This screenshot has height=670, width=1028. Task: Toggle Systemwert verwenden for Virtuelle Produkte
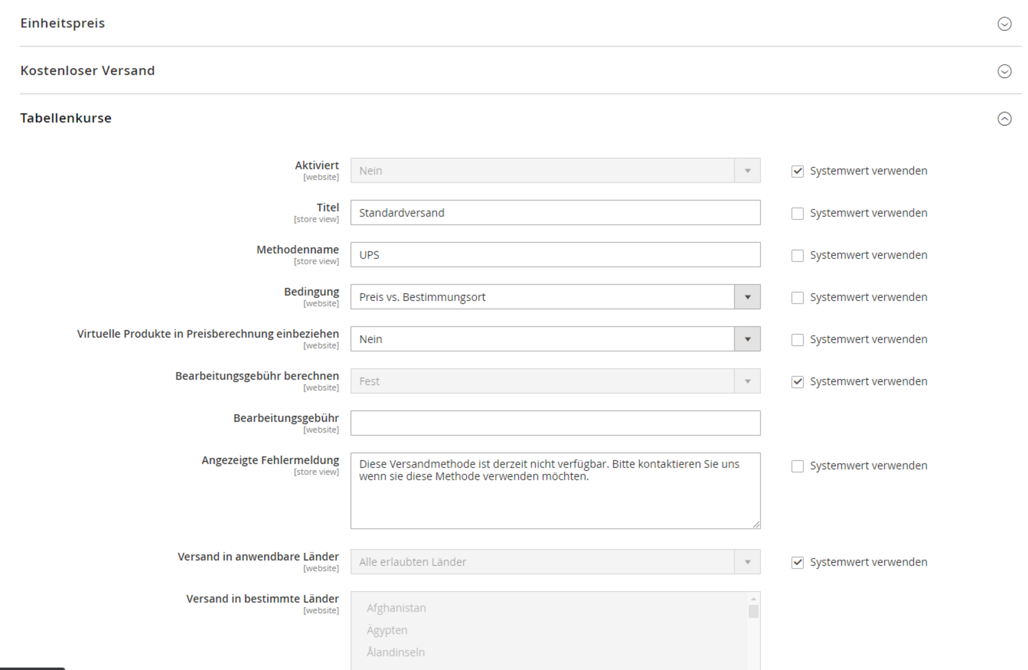pyautogui.click(x=797, y=340)
